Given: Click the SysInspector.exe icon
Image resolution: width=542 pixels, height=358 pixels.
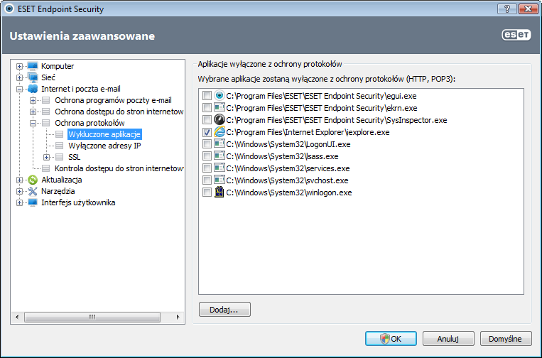Looking at the screenshot, I should click(219, 119).
